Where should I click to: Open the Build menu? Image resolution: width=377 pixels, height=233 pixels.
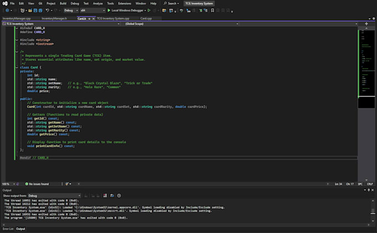point(63,3)
